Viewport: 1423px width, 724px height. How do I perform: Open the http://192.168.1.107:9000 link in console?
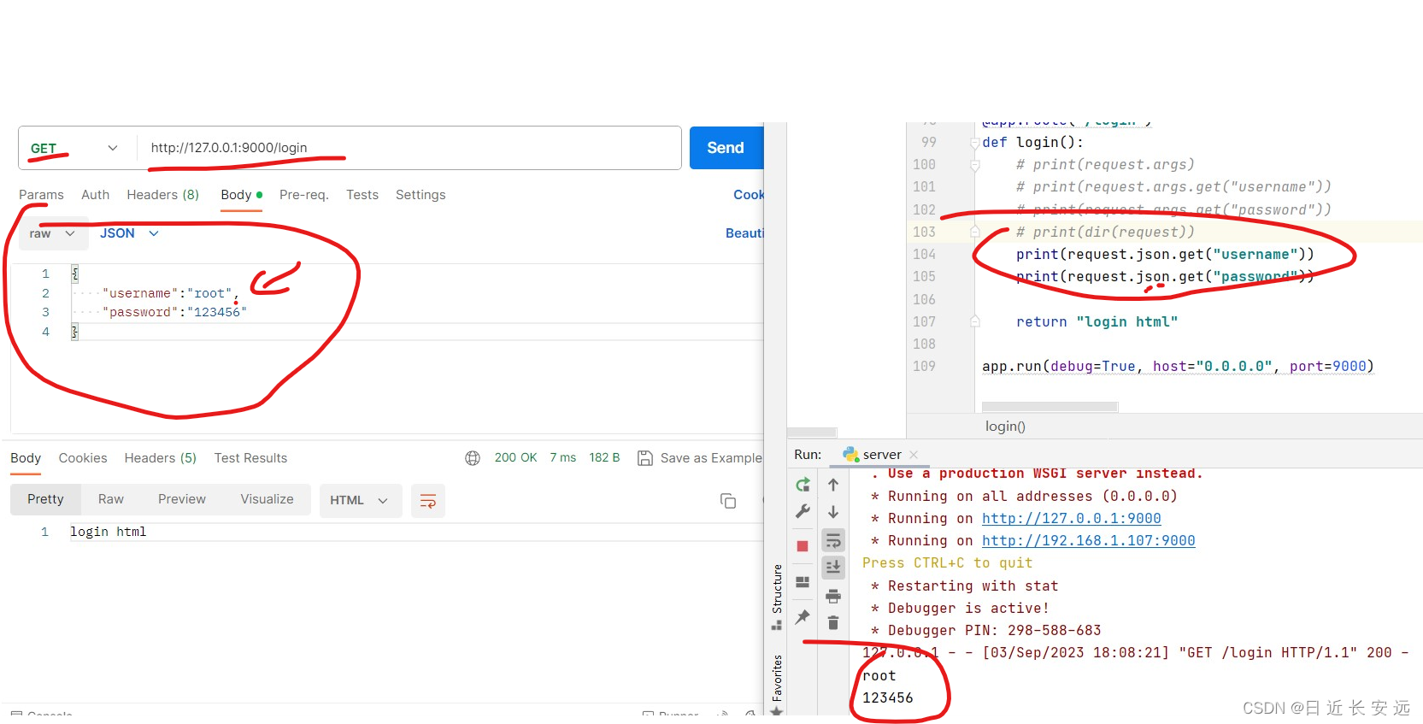pos(1088,540)
